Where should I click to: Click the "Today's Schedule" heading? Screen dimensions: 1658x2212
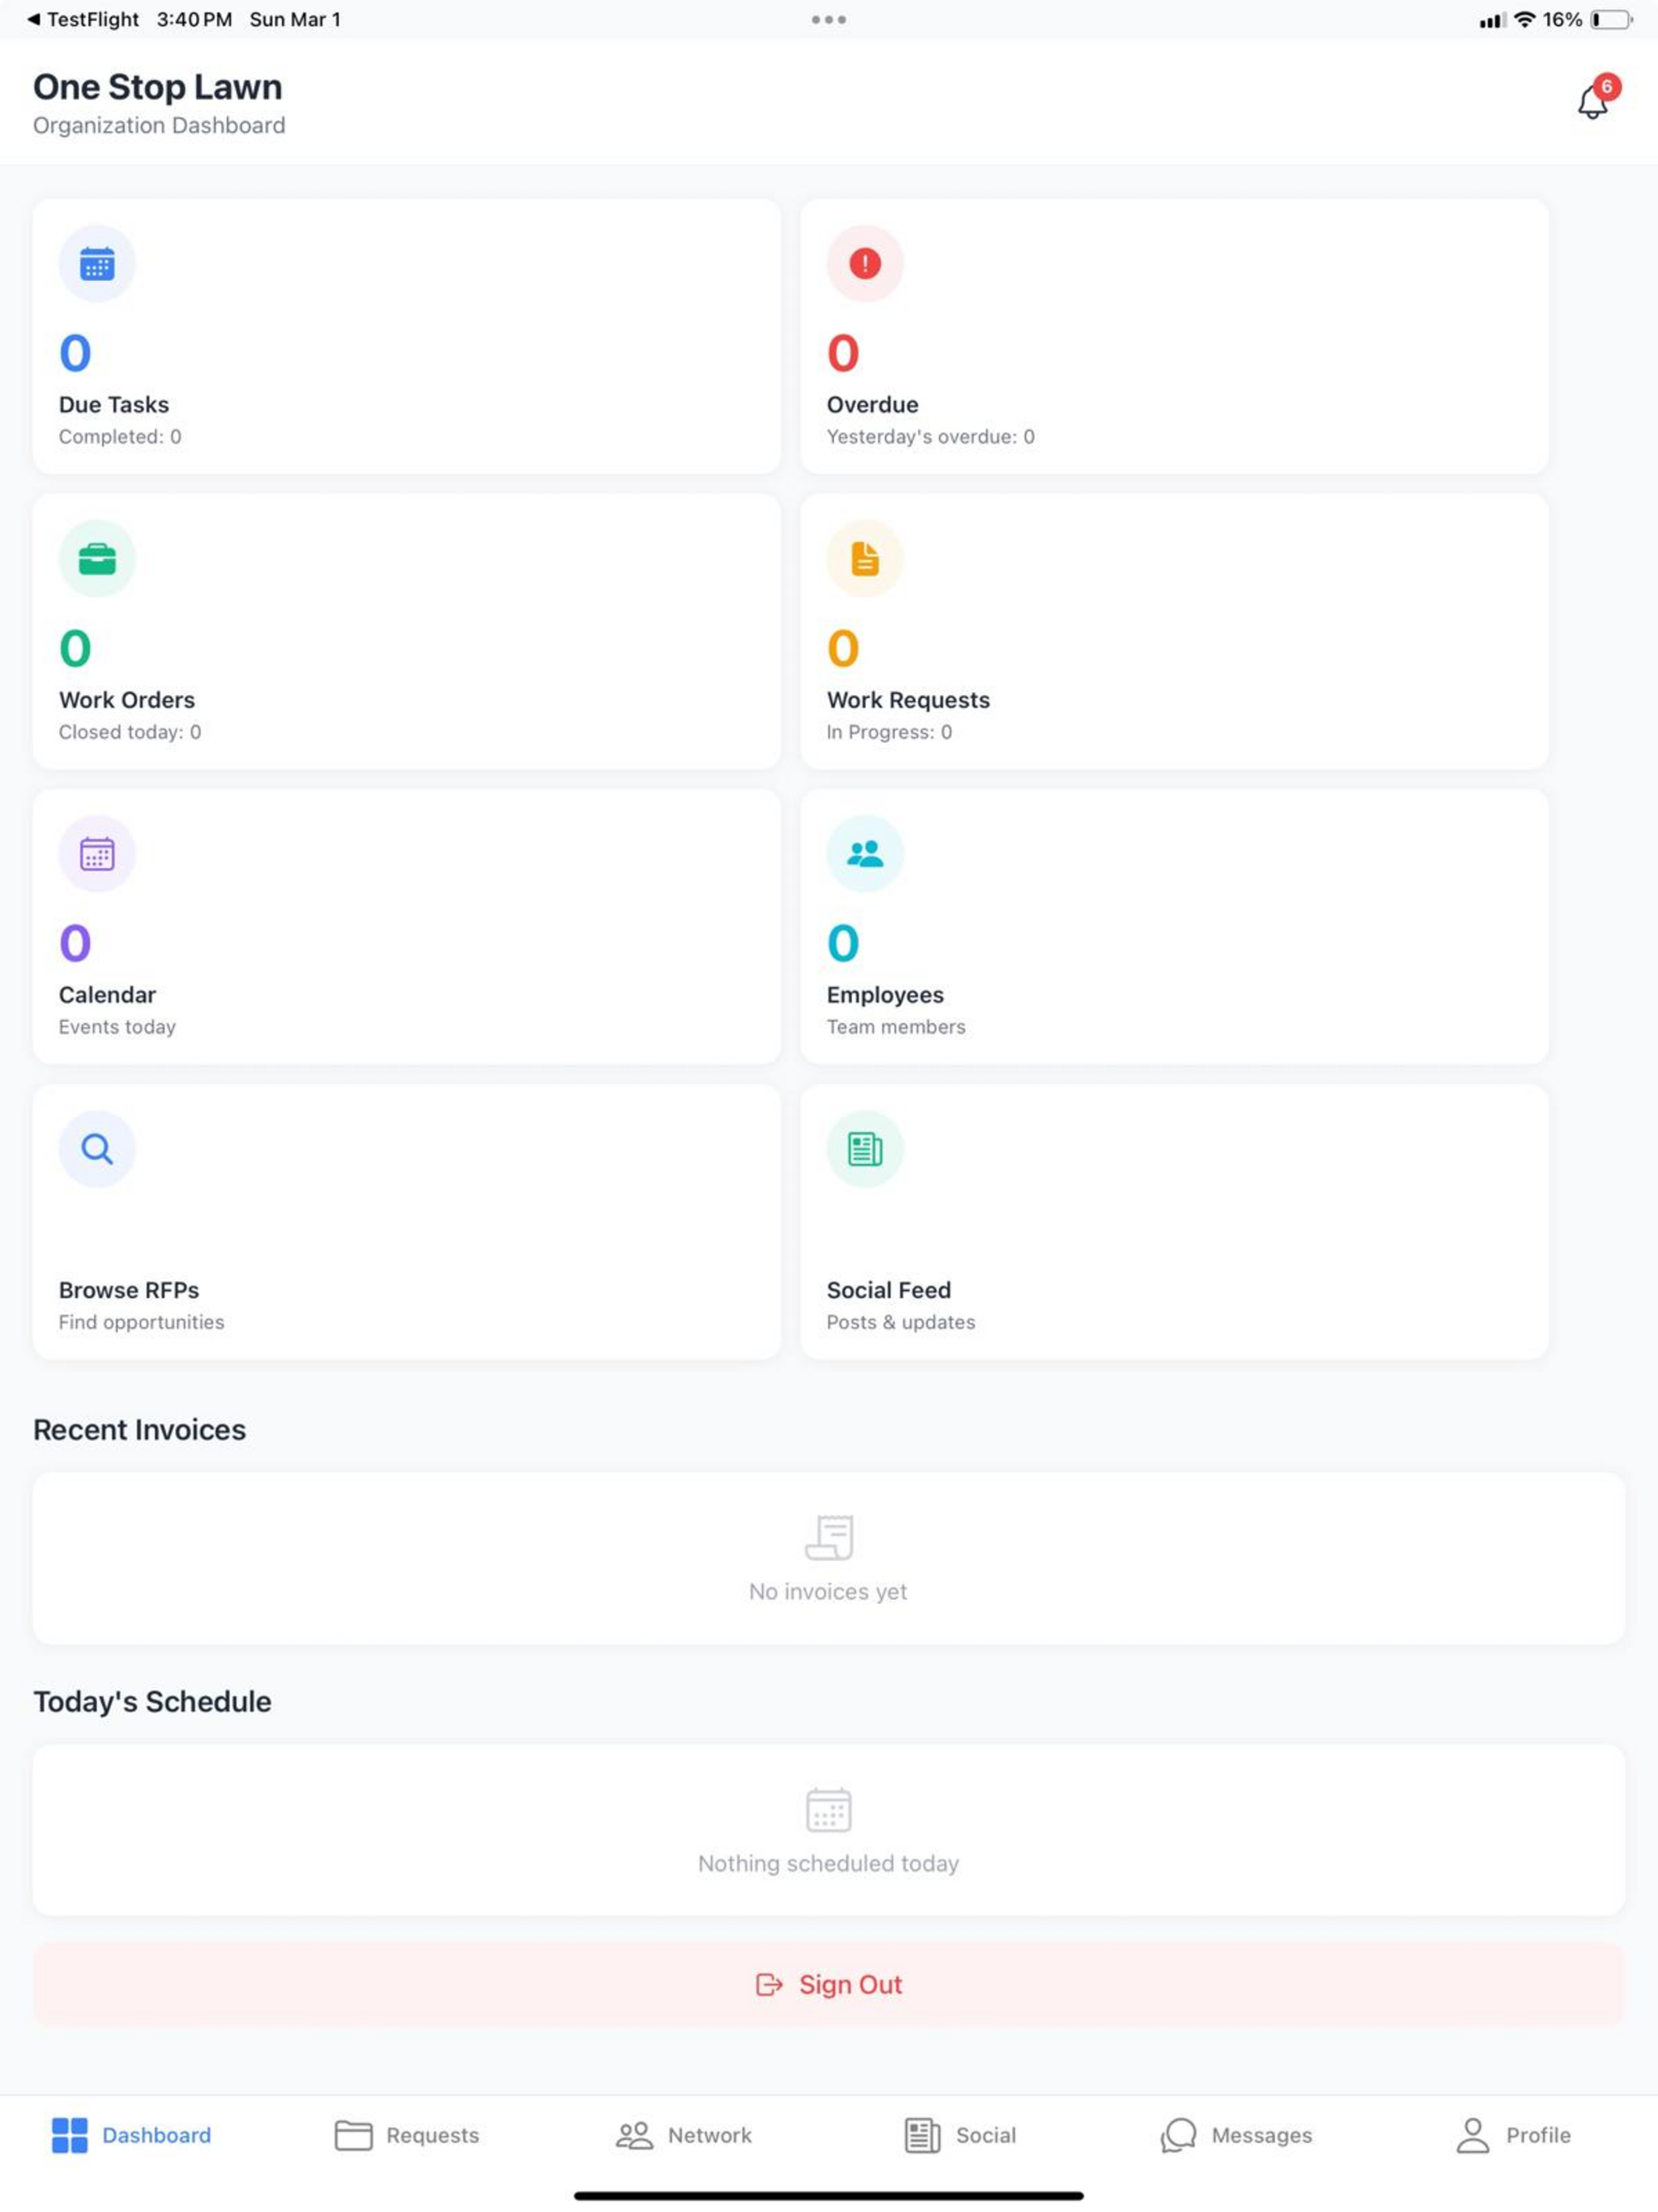tap(153, 1702)
